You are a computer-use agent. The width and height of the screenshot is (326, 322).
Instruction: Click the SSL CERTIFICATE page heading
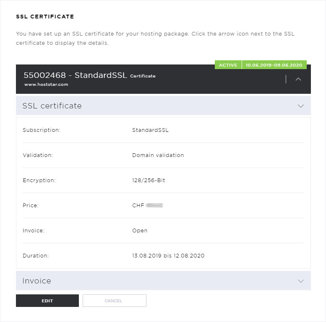pyautogui.click(x=45, y=17)
